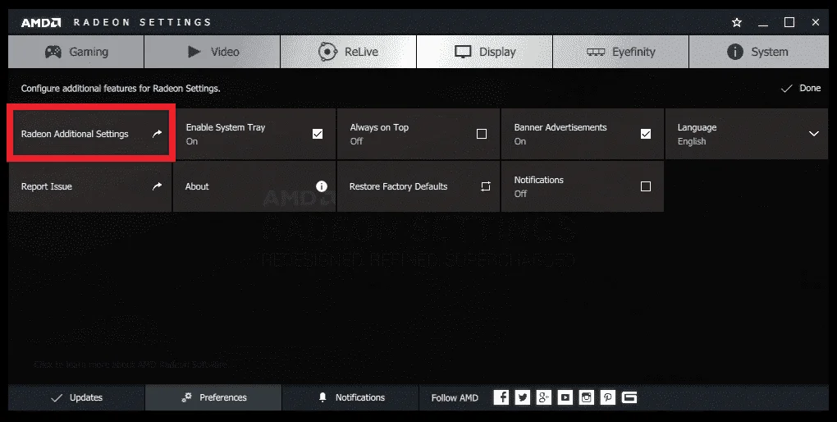Close the Radeon Settings window

tap(815, 22)
